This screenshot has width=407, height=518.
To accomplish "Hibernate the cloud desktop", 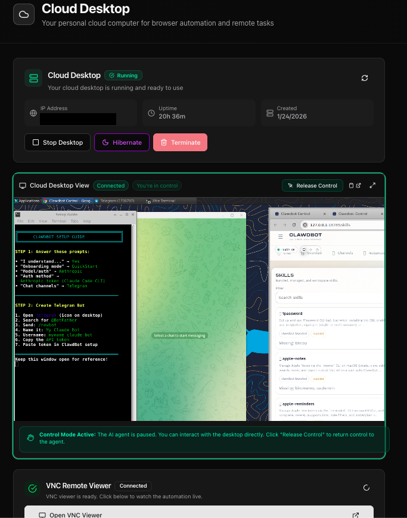I will click(122, 142).
